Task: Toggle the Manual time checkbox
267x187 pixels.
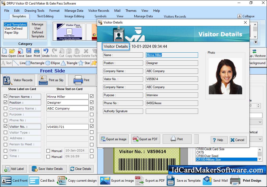Action: 48,157
